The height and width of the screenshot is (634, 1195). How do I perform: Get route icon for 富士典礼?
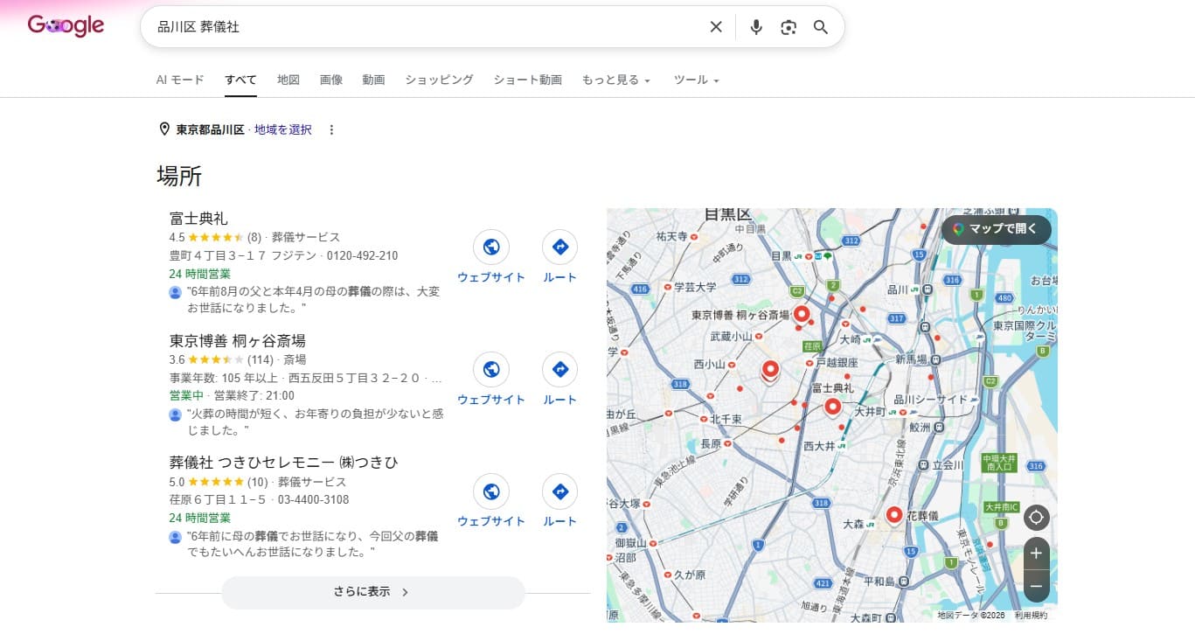(x=560, y=247)
